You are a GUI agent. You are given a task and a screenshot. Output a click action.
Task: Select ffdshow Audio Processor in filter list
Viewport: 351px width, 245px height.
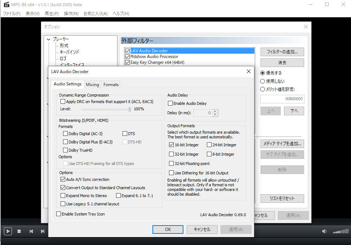click(154, 57)
